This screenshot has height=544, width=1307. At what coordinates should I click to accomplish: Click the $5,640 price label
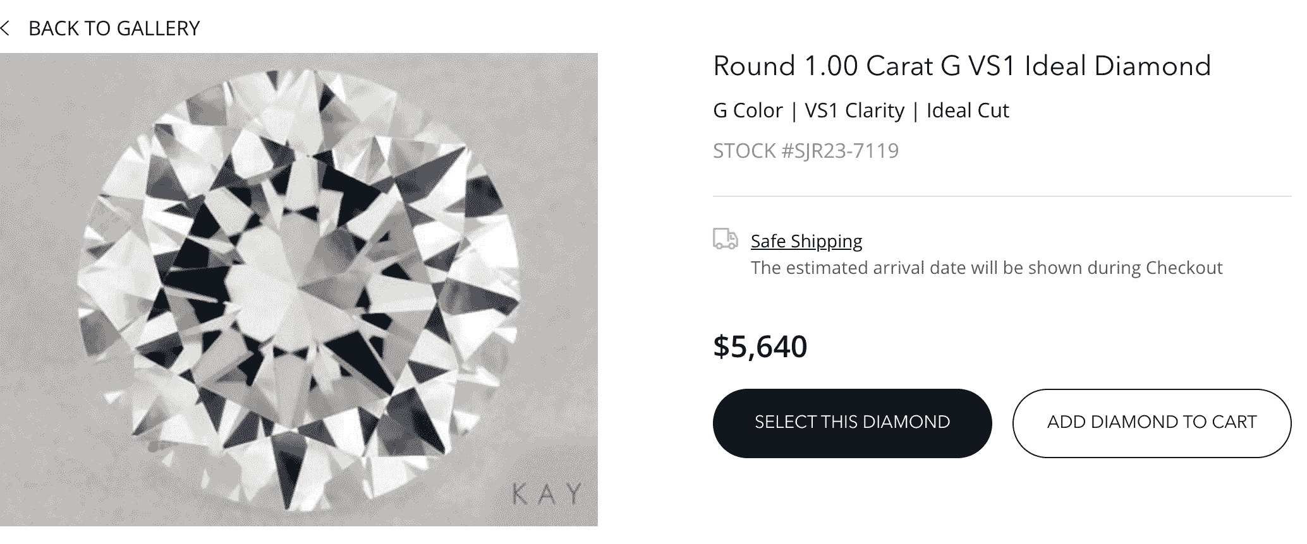(x=760, y=346)
